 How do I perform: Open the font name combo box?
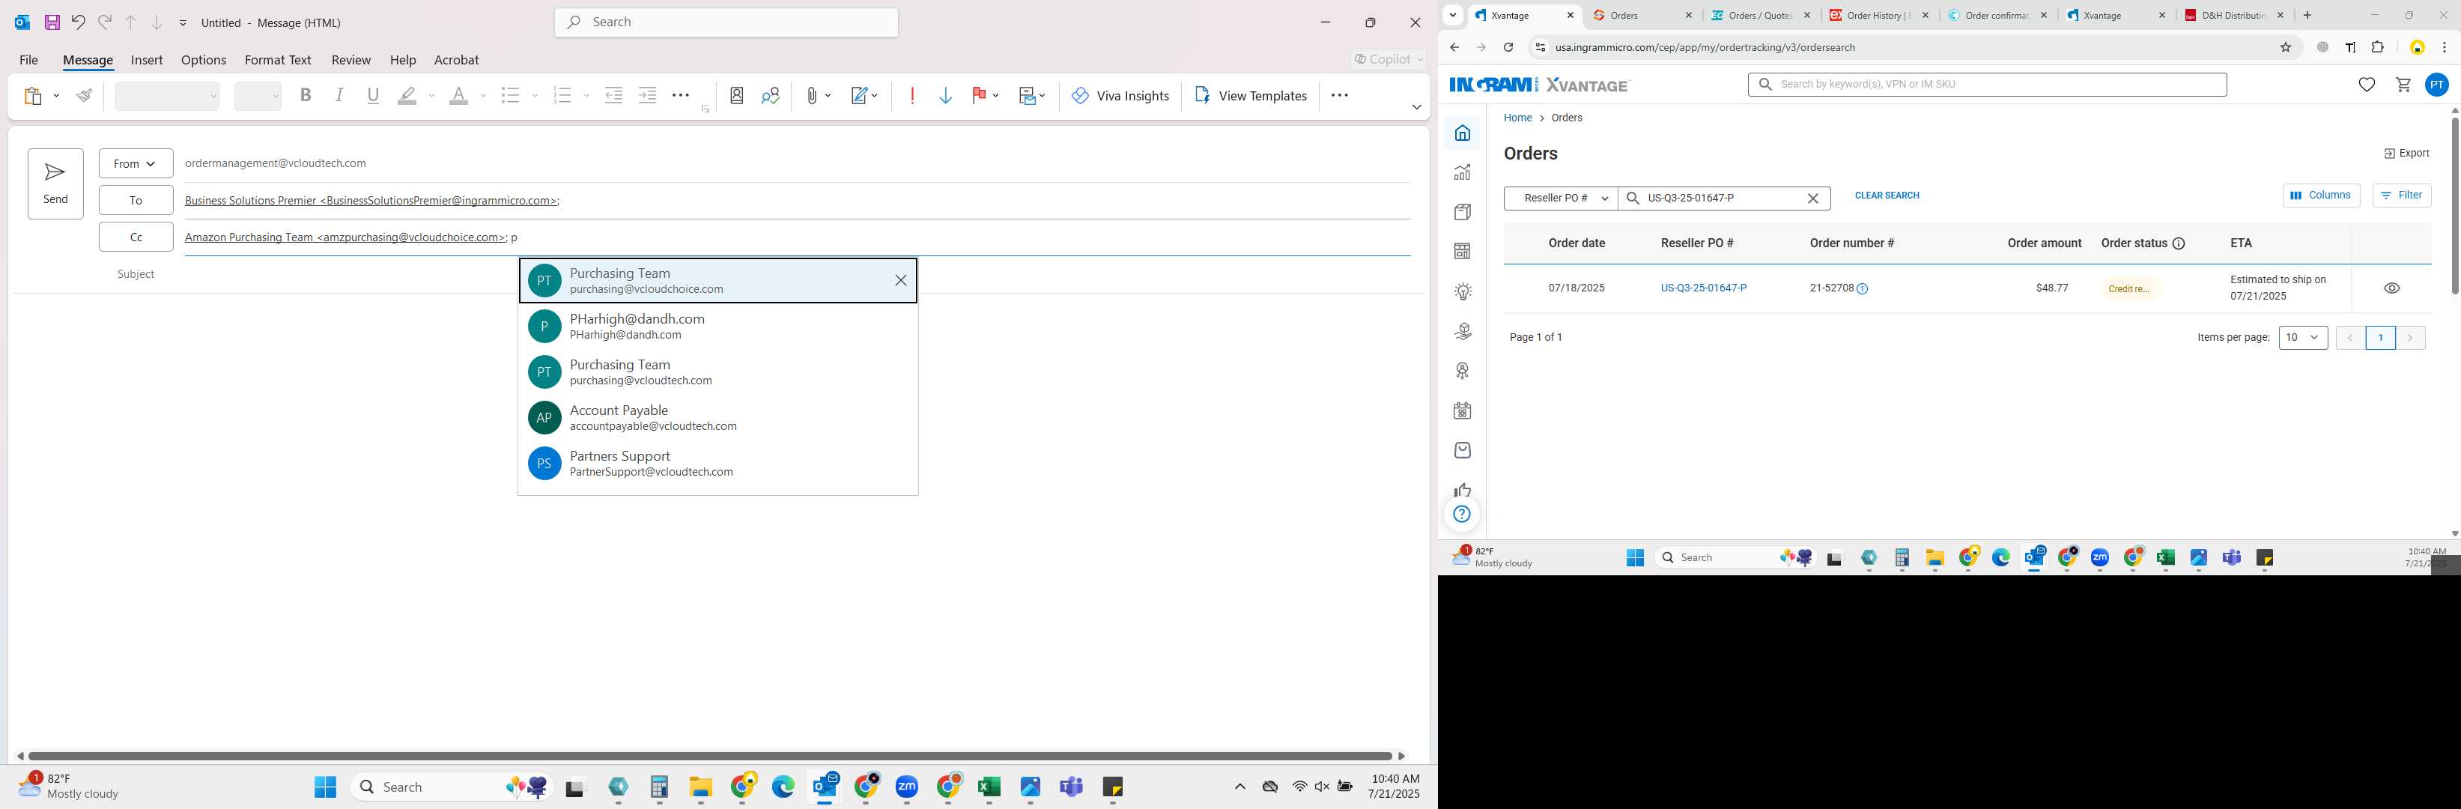167,96
